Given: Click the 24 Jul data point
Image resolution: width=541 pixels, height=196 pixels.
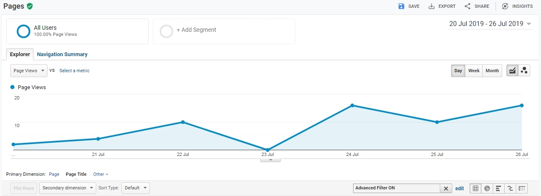Looking at the screenshot, I should 352,106.
